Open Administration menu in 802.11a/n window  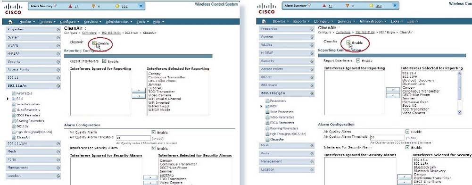tap(119, 22)
